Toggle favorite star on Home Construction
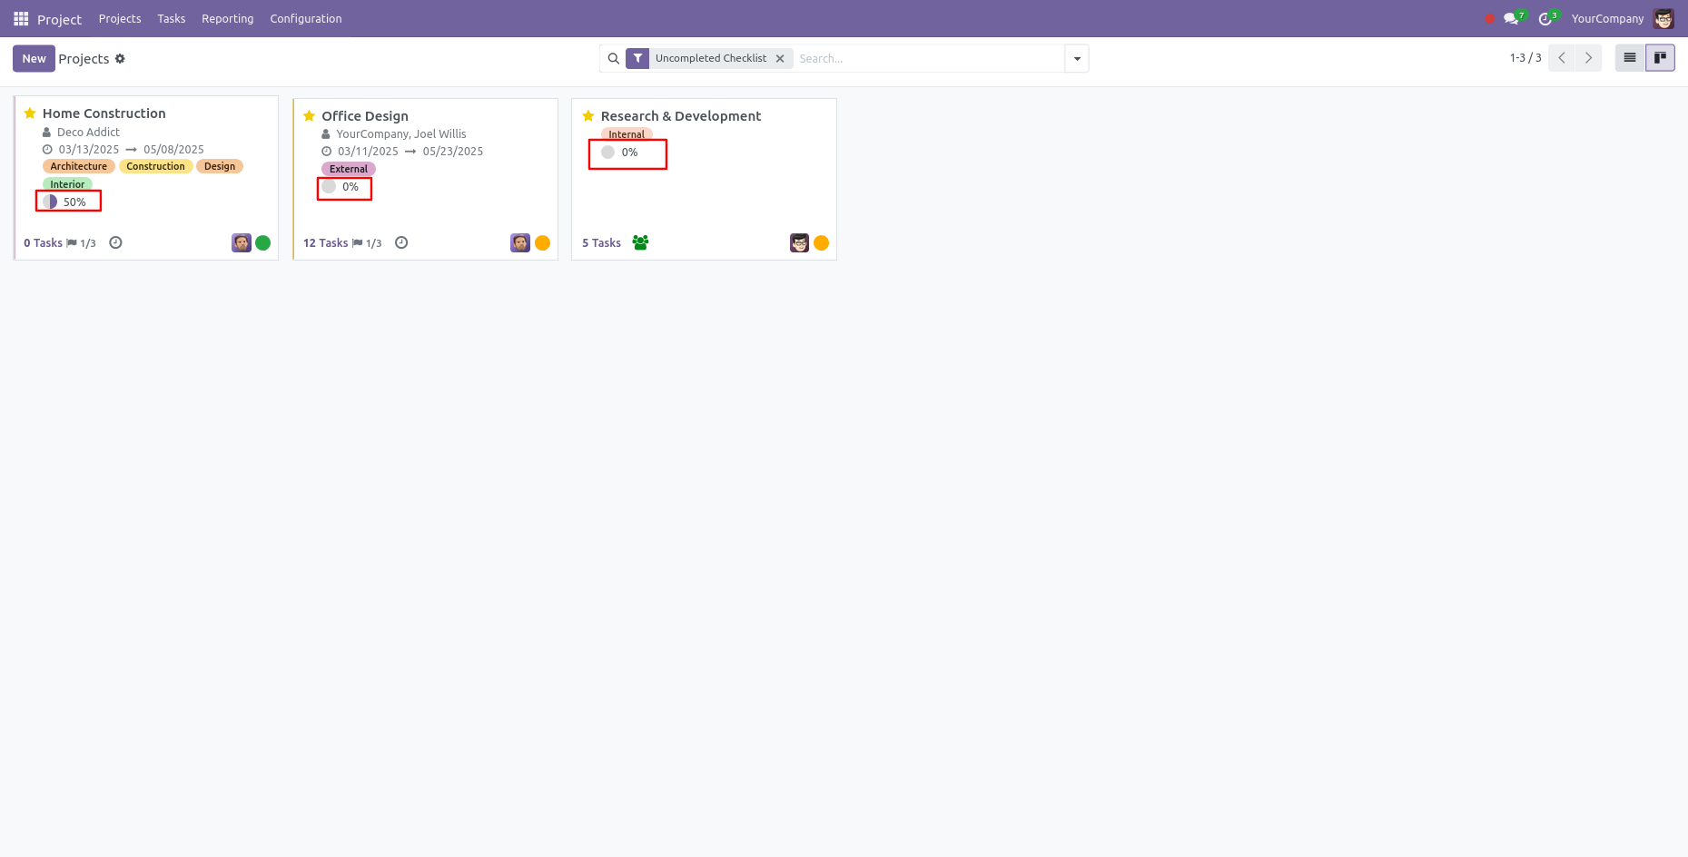 [30, 113]
